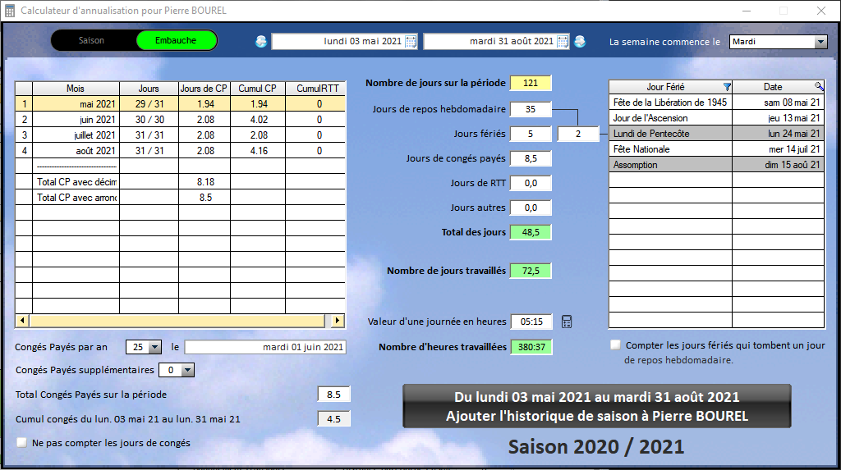The width and height of the screenshot is (841, 470).
Task: Click the Jours autres field
Action: pyautogui.click(x=531, y=208)
